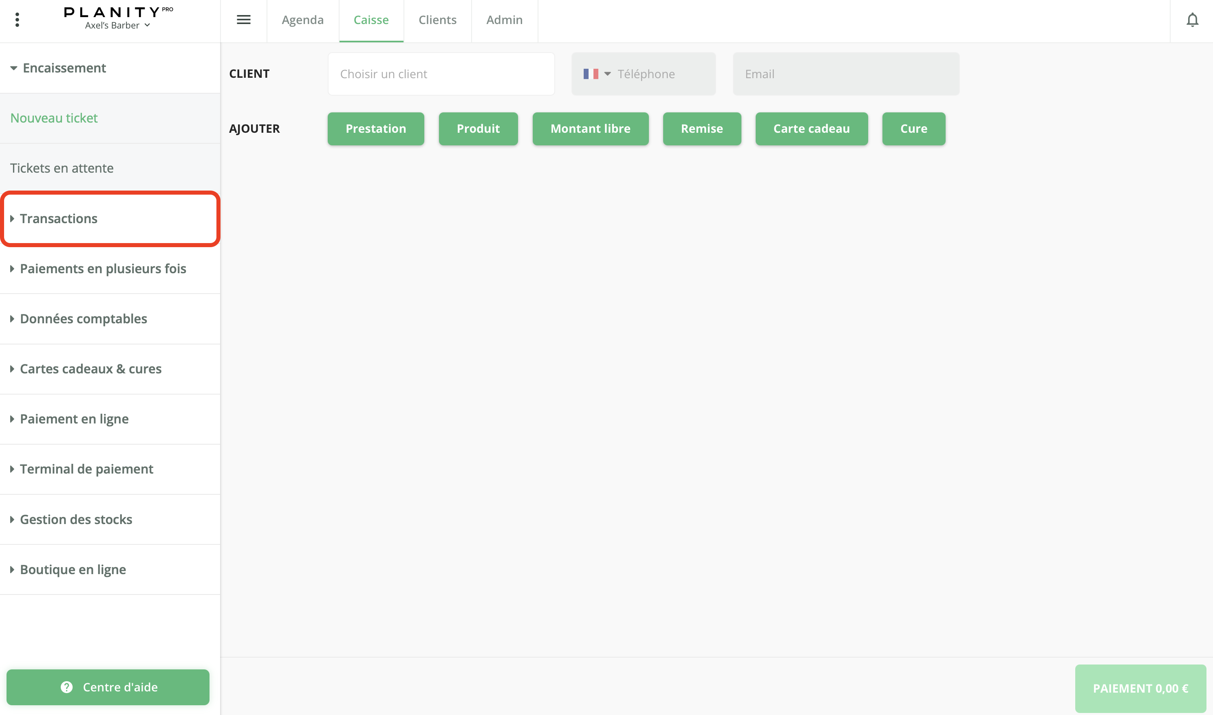Open the Axel's Barber salon dropdown

click(x=118, y=26)
